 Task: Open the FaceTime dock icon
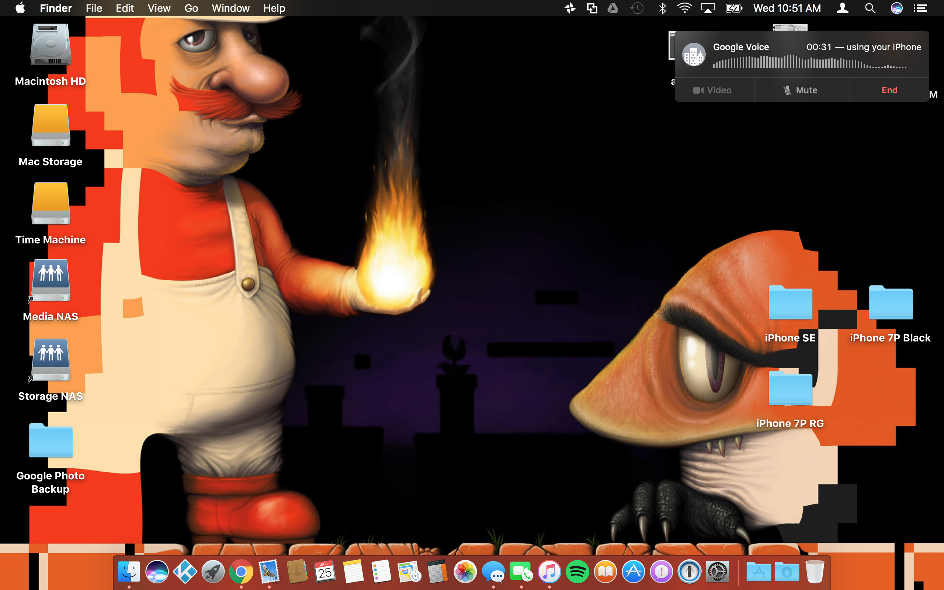click(521, 572)
